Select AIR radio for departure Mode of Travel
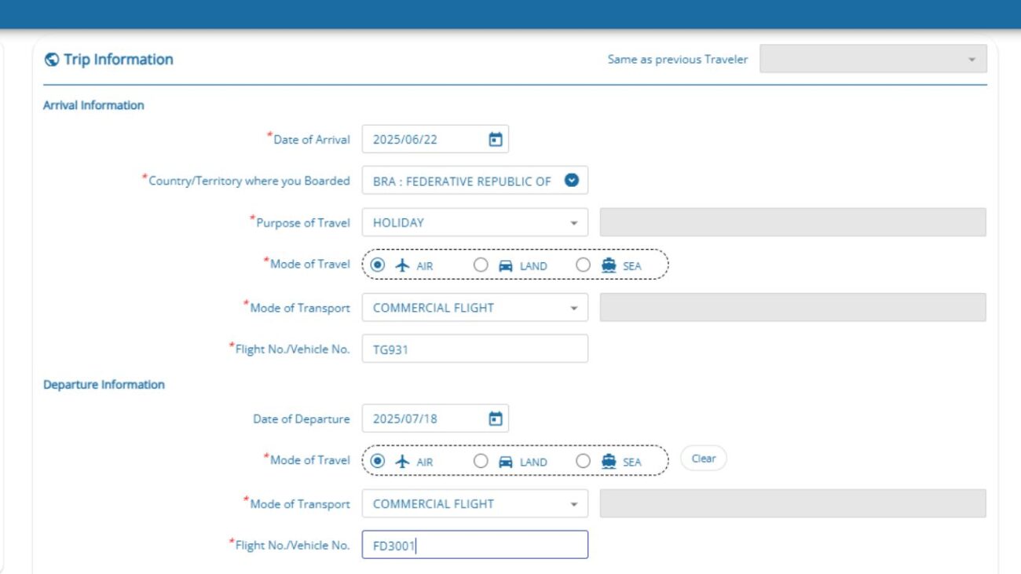 (x=378, y=462)
